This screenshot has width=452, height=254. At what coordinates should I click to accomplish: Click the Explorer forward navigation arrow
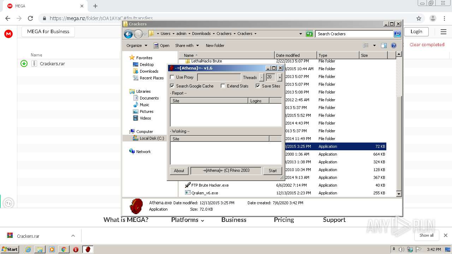[138, 34]
